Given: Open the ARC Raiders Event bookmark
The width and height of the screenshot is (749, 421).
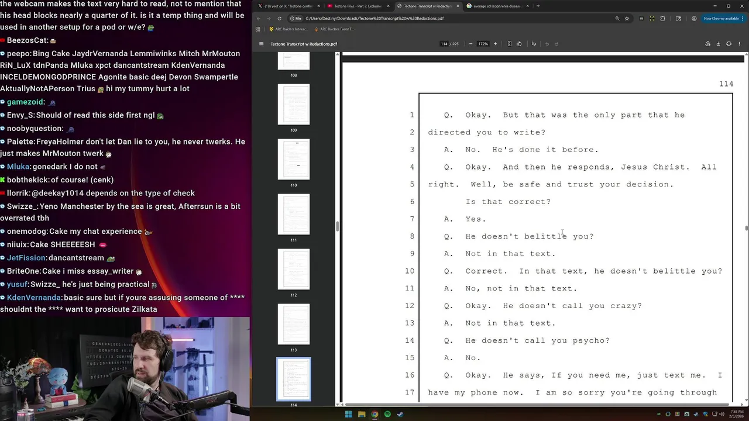Looking at the screenshot, I should click(x=334, y=29).
